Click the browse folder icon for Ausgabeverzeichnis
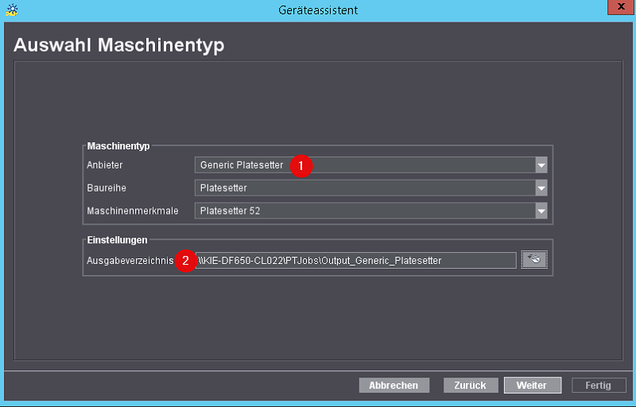Screen dimensions: 636x407 coord(534,260)
